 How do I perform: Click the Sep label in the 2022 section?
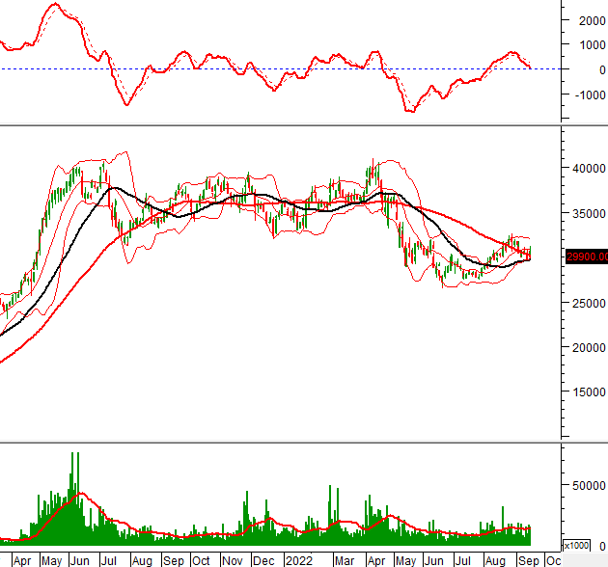pos(529,561)
